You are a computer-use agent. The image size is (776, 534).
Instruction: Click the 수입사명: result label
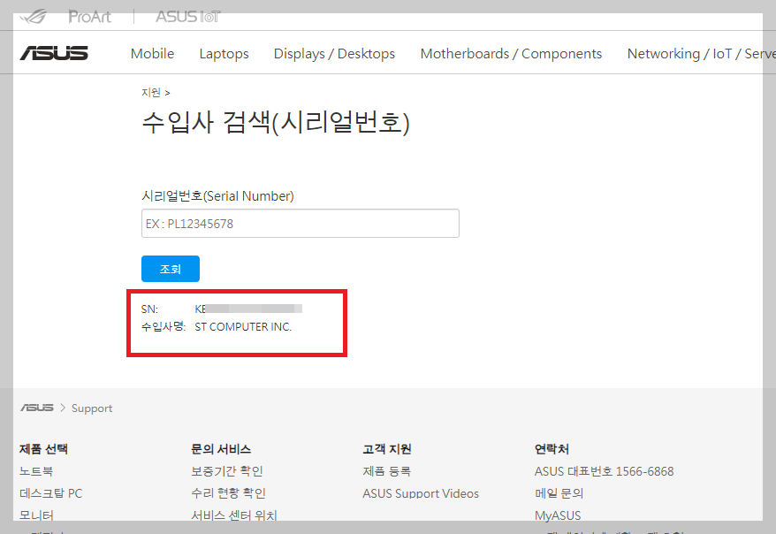tap(164, 326)
